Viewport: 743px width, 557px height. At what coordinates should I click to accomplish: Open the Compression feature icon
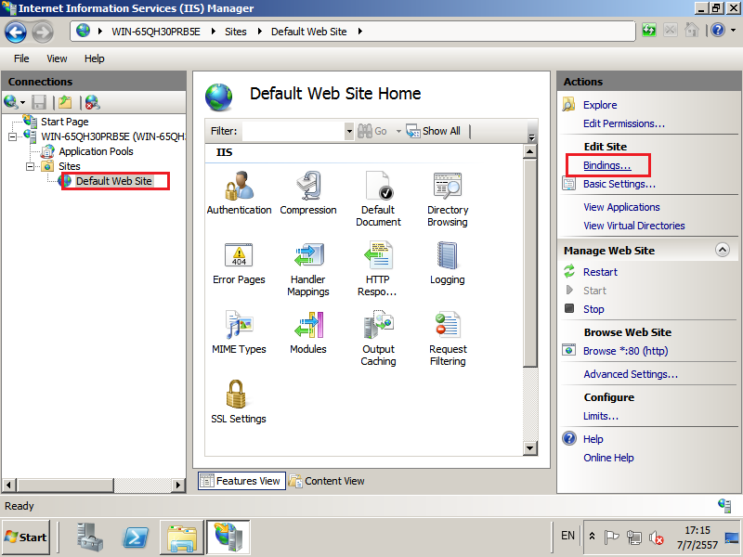tap(308, 186)
